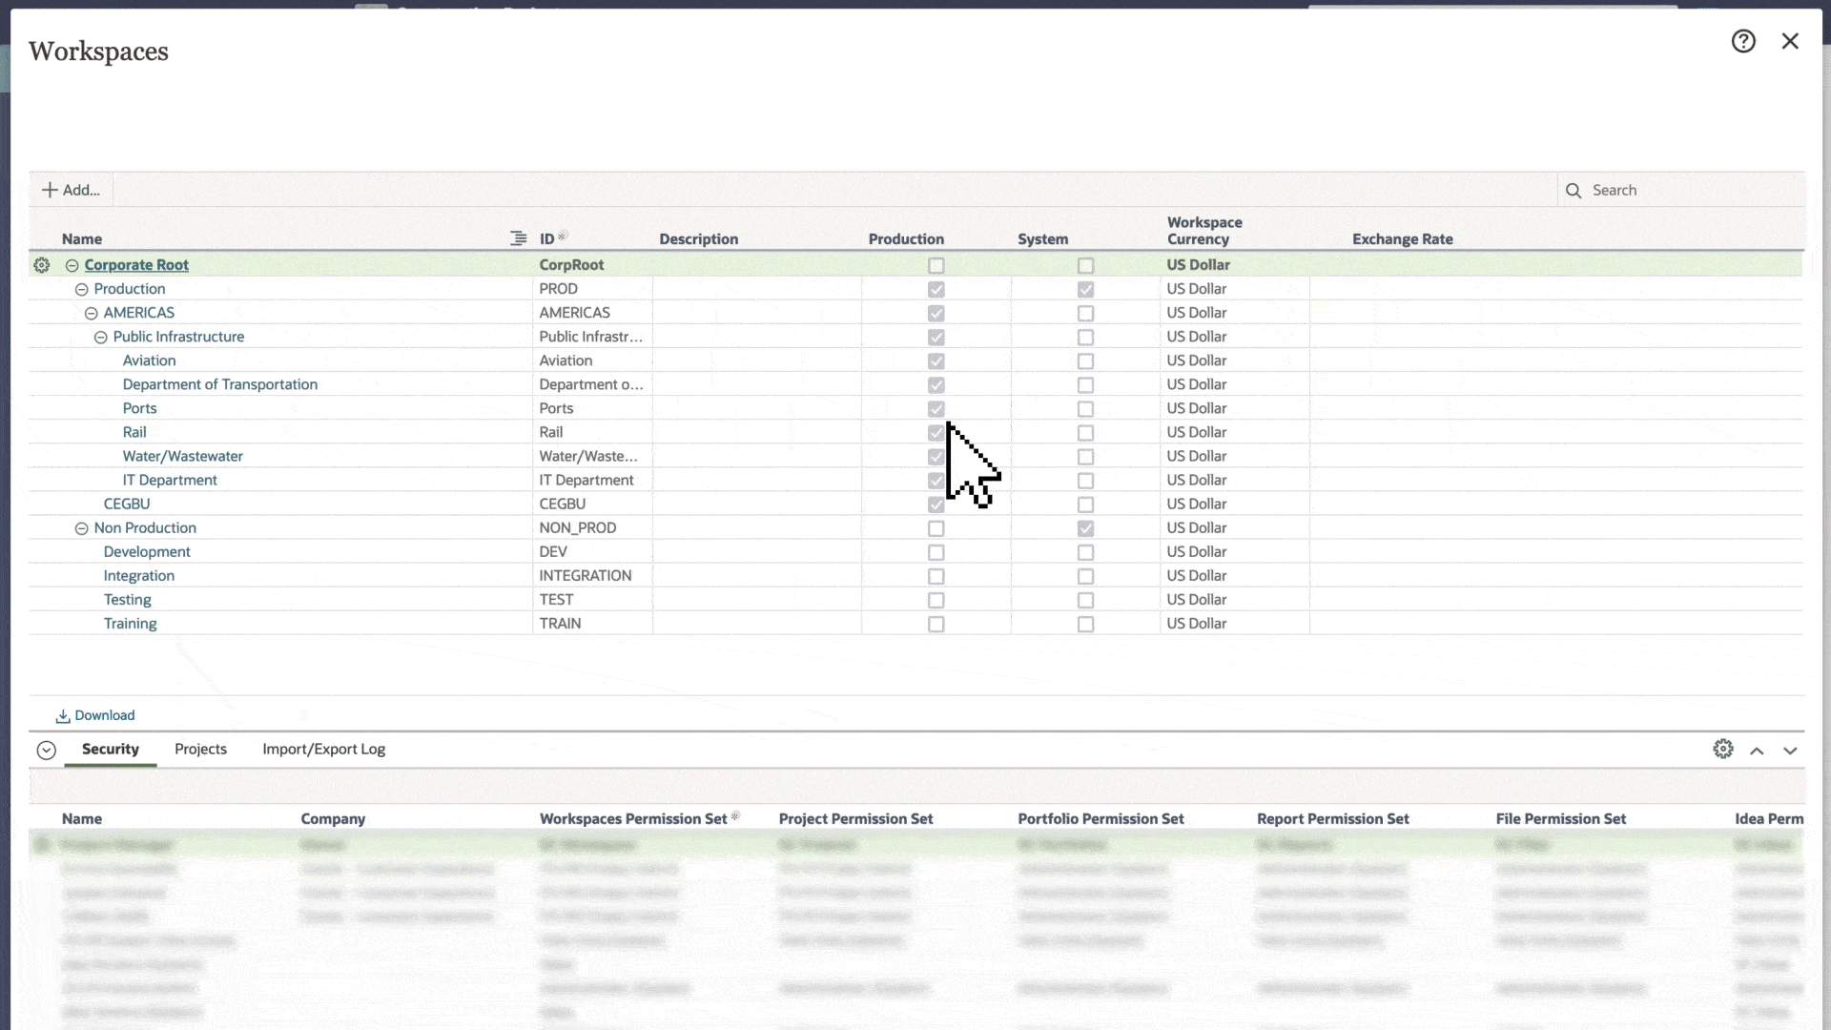Open the Security panel settings gear
The height and width of the screenshot is (1030, 1831).
1722,750
